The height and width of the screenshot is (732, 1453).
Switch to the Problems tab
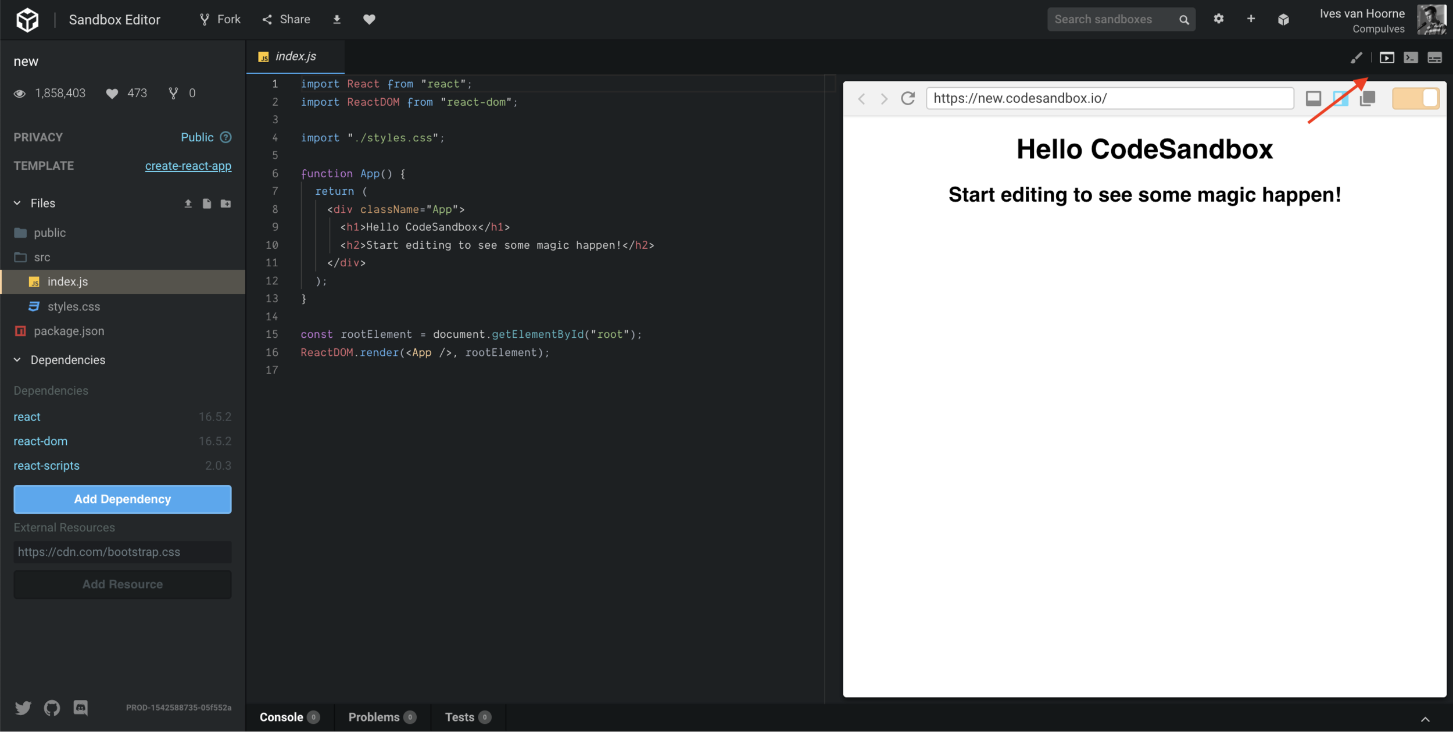(381, 717)
